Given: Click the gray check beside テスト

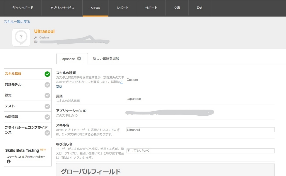Looking at the screenshot, I should point(47,106).
